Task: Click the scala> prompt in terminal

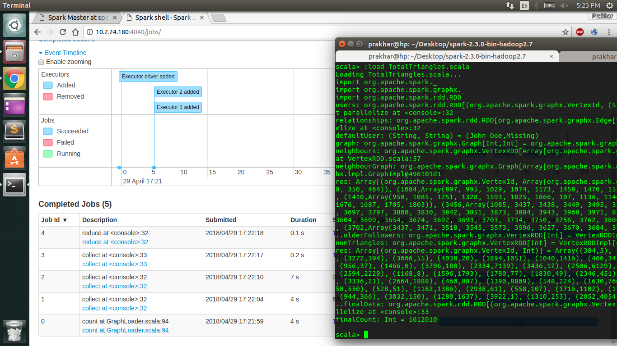Action: coord(348,335)
